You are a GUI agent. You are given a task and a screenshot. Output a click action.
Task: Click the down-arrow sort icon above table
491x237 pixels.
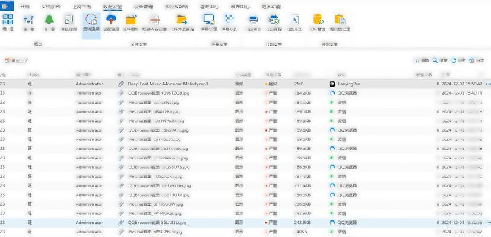(417, 60)
